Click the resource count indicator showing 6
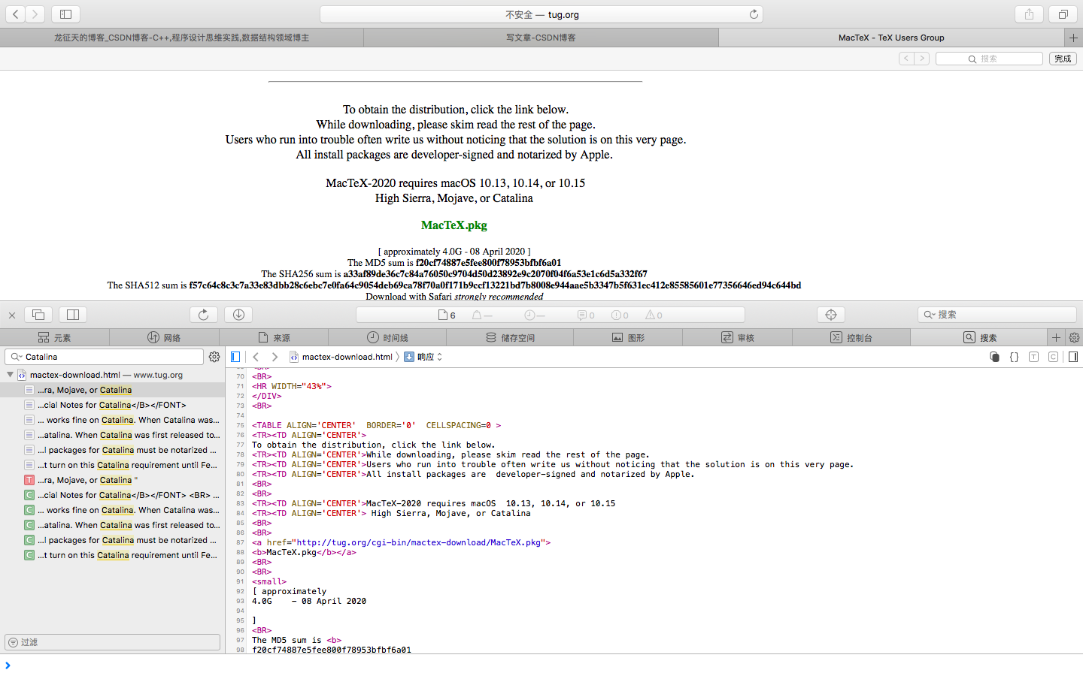Image resolution: width=1083 pixels, height=676 pixels. [x=447, y=315]
